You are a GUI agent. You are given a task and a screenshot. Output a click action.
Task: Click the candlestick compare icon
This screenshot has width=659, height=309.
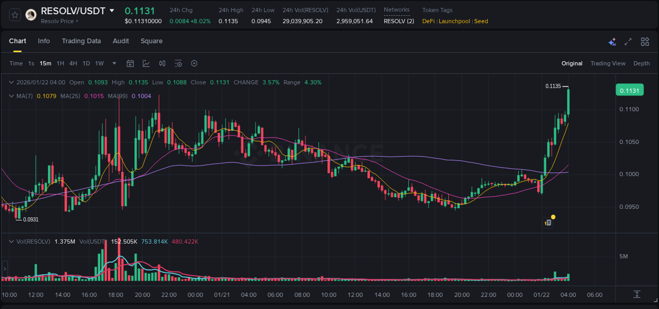click(x=162, y=63)
